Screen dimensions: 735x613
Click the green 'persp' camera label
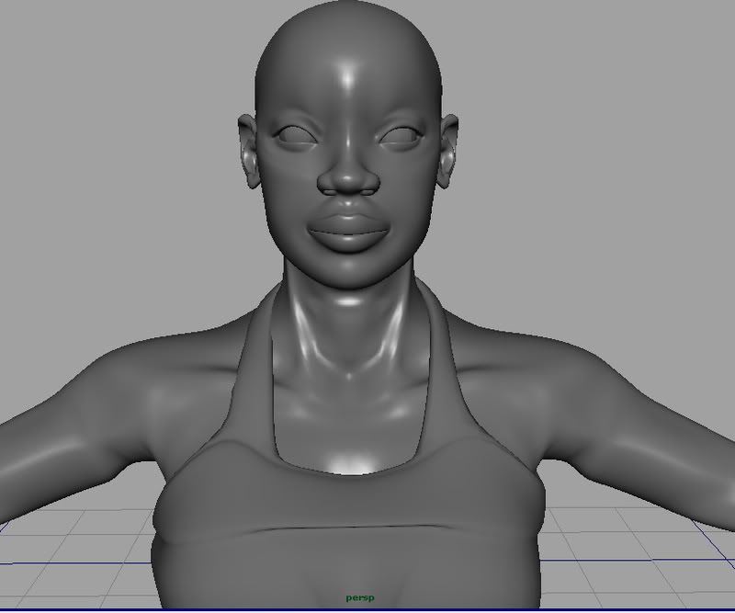tap(360, 598)
